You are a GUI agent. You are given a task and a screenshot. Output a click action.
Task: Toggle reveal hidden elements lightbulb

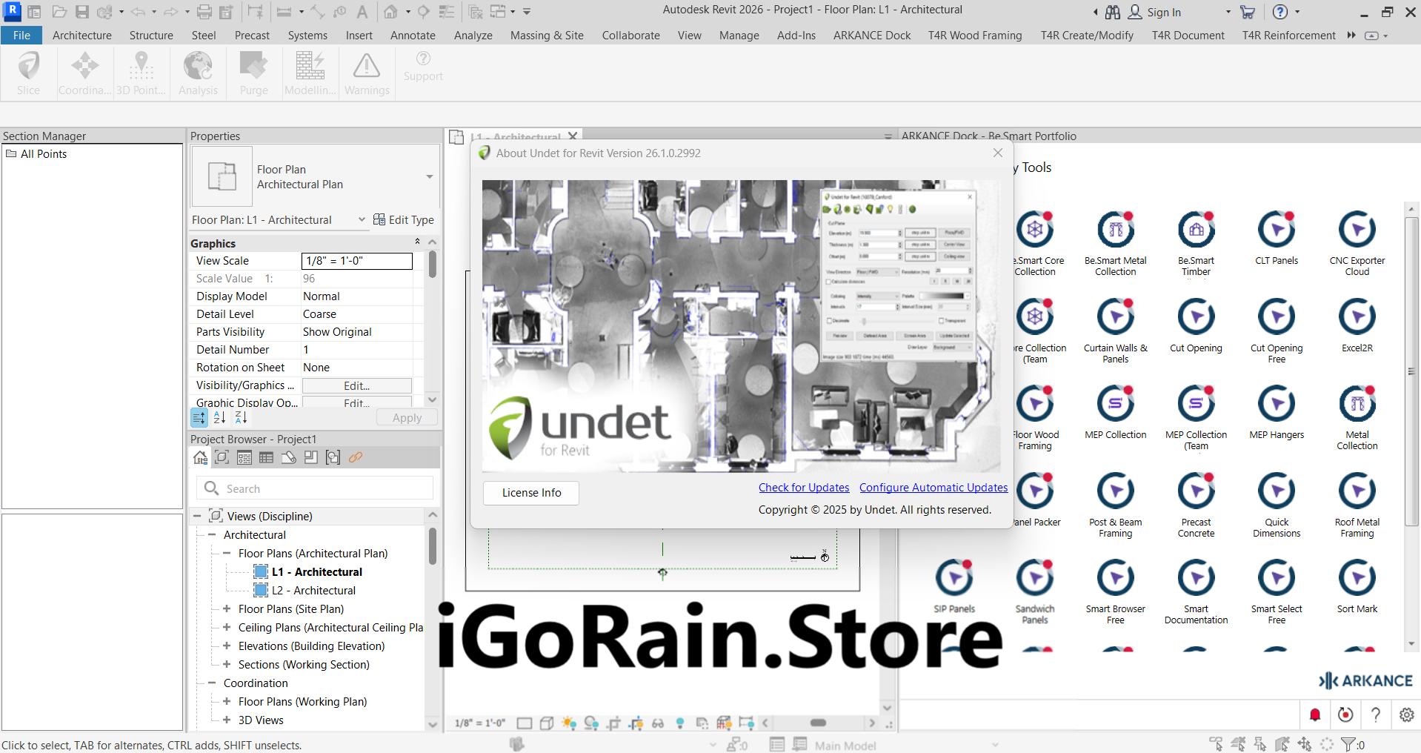(680, 723)
